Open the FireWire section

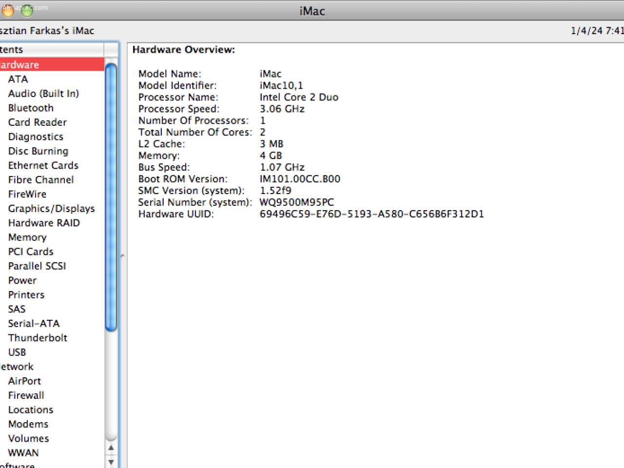click(x=27, y=194)
